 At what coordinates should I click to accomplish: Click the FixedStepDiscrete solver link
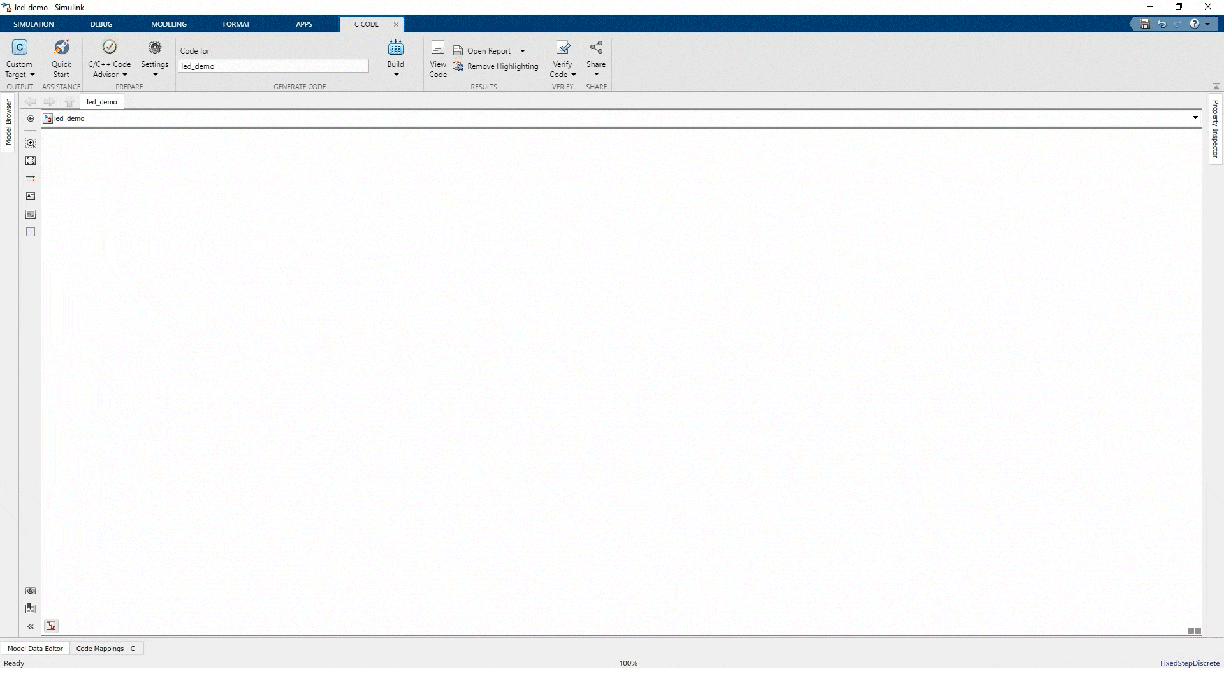[1190, 663]
